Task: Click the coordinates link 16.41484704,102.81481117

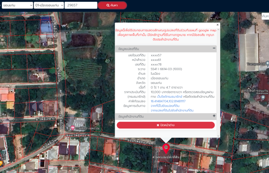Action: pyautogui.click(x=168, y=101)
